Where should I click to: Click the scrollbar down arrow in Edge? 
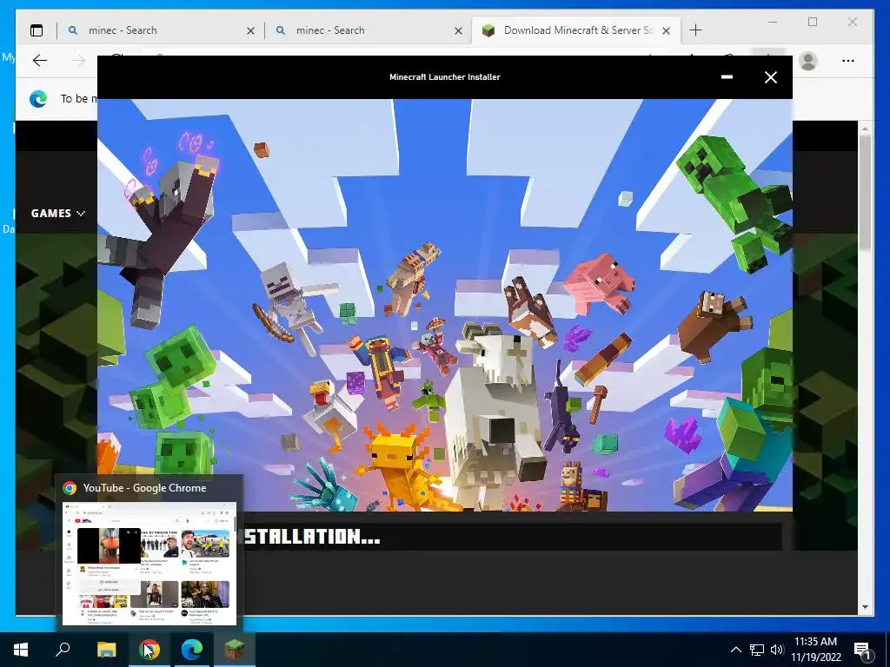865,607
